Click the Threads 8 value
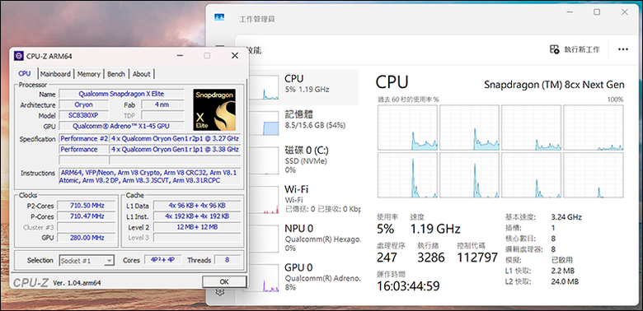 228,260
